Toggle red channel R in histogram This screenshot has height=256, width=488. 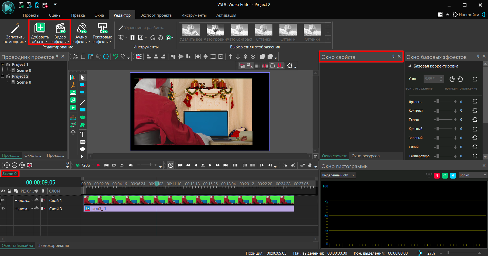click(437, 176)
